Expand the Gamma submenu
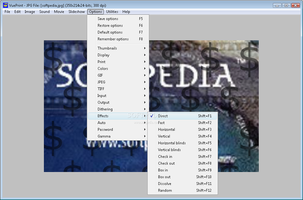Screen dimensions: 303x200 point(118,136)
